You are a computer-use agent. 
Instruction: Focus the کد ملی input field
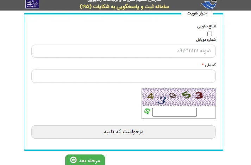tap(124, 76)
